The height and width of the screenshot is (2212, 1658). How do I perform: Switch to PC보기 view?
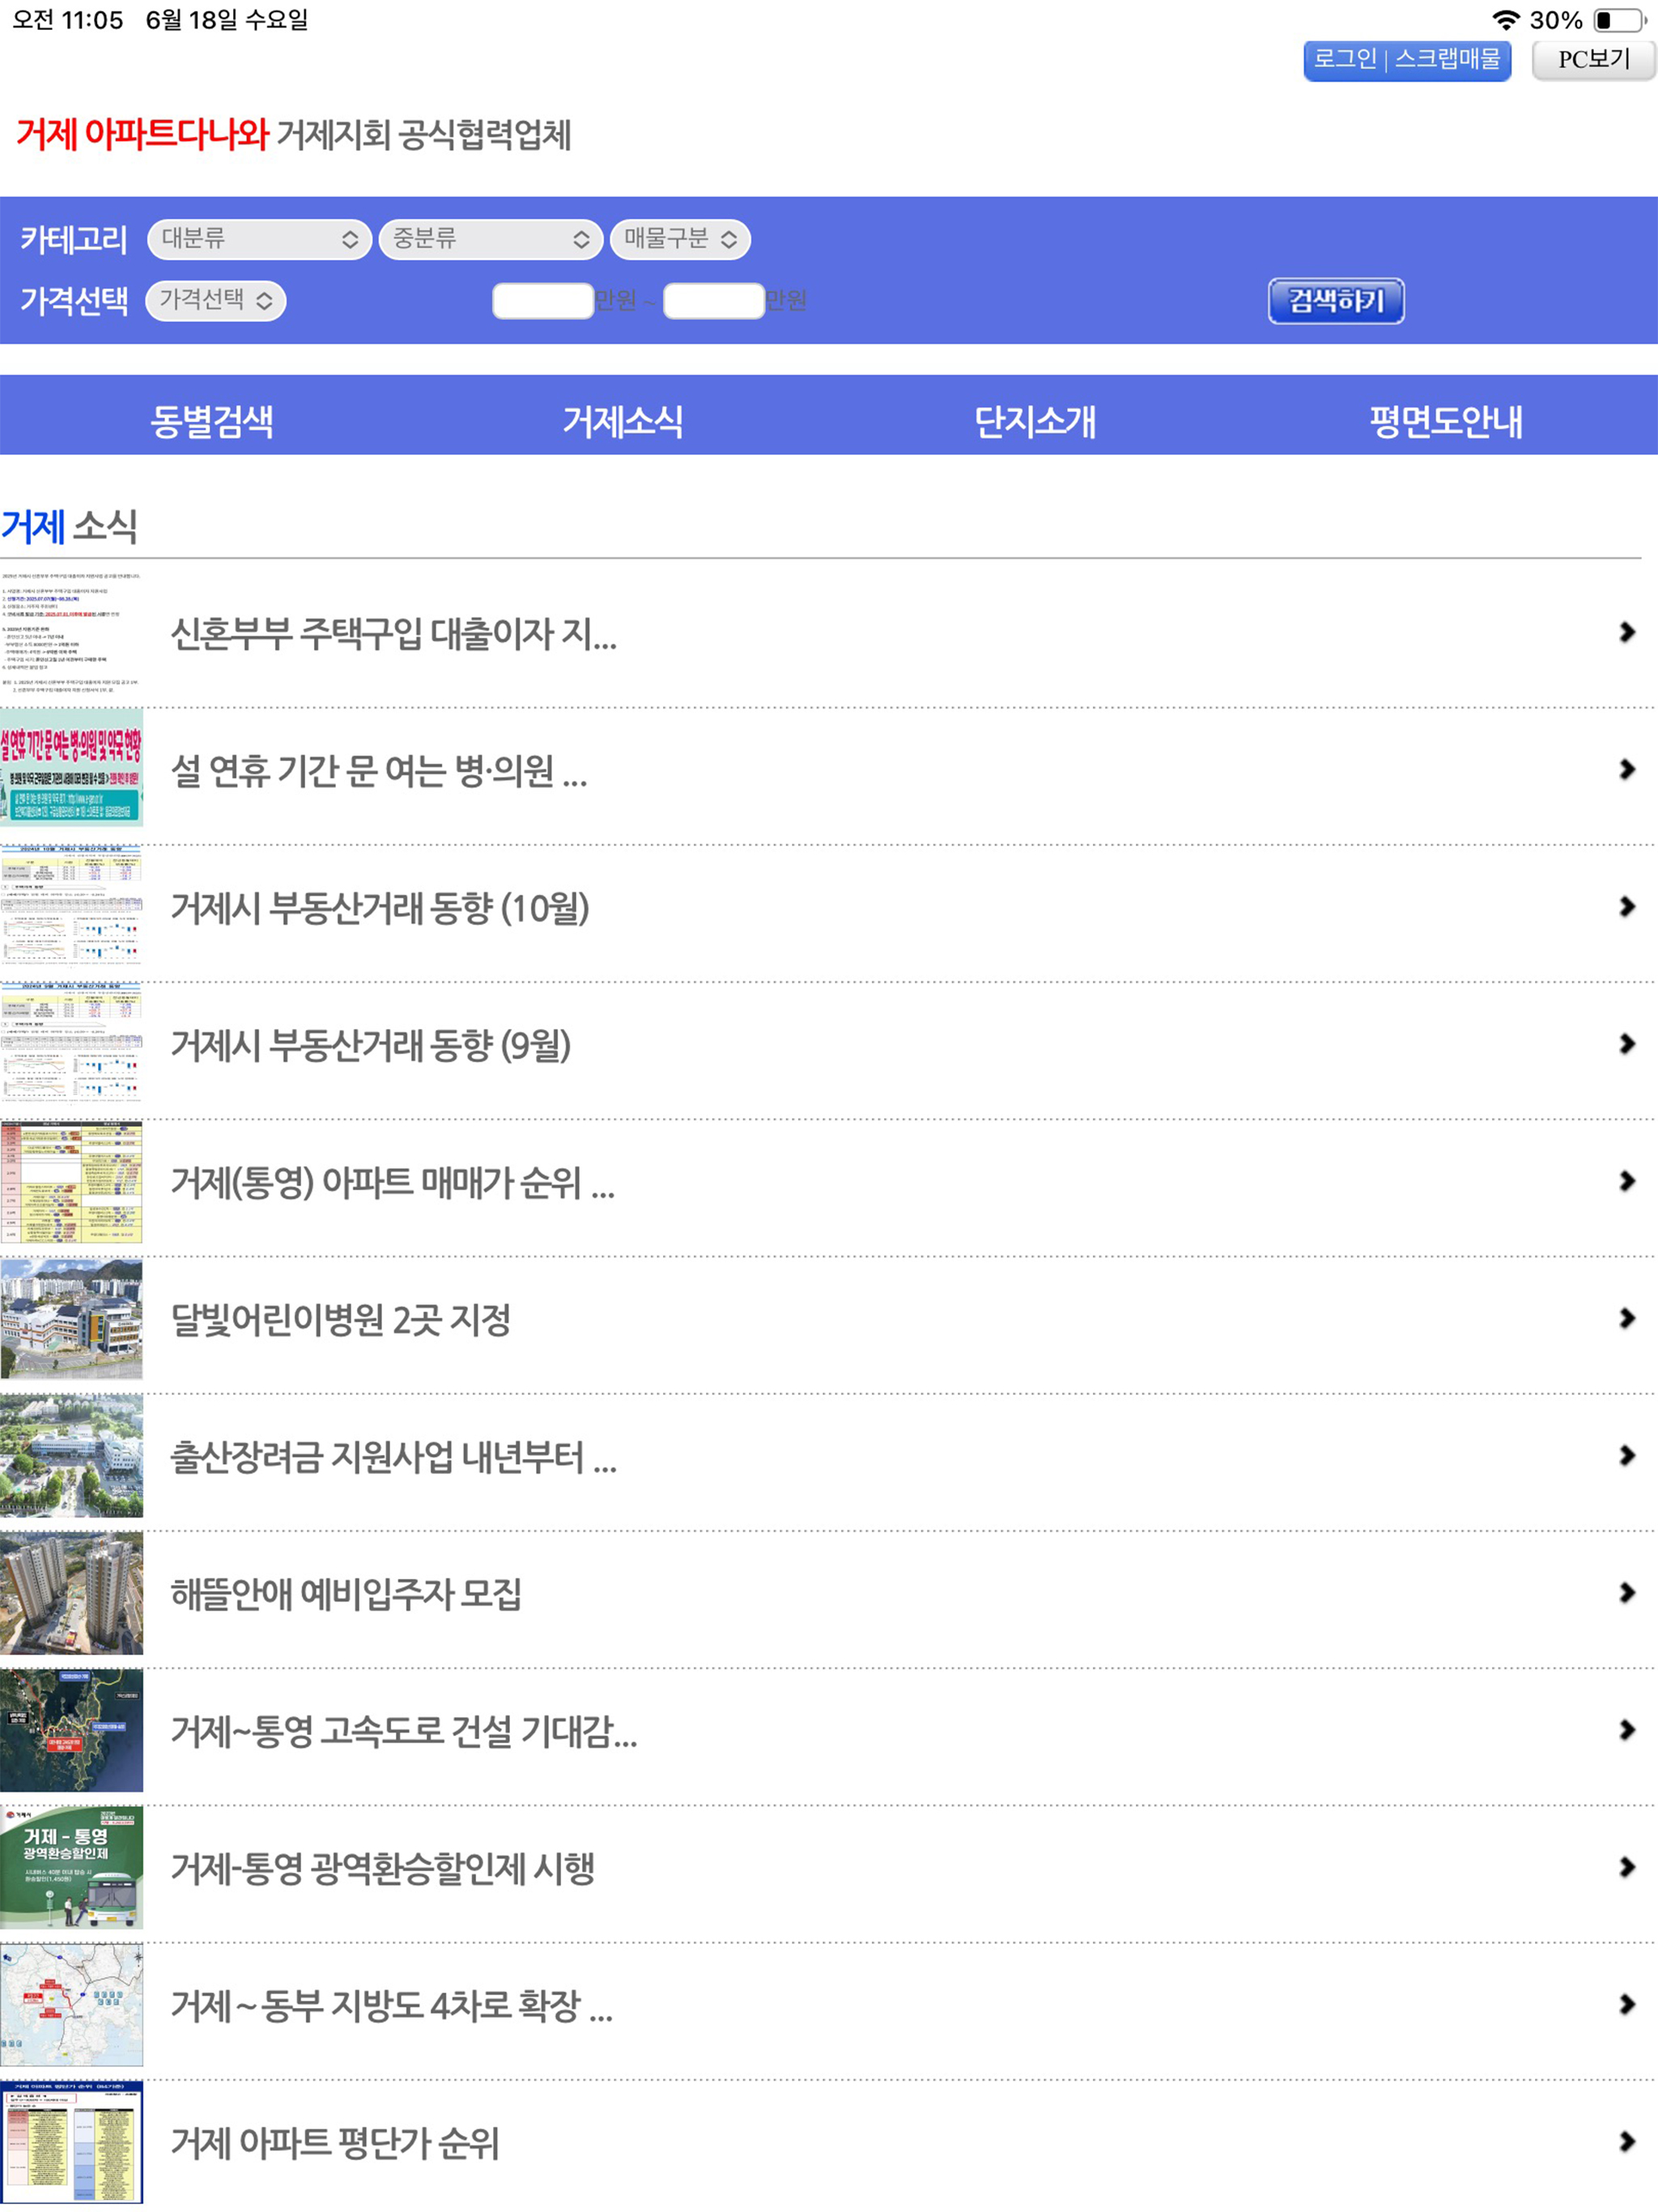click(1594, 60)
